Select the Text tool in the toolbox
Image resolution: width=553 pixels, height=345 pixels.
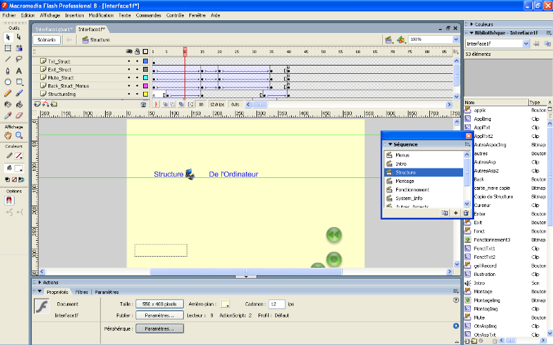click(x=19, y=70)
